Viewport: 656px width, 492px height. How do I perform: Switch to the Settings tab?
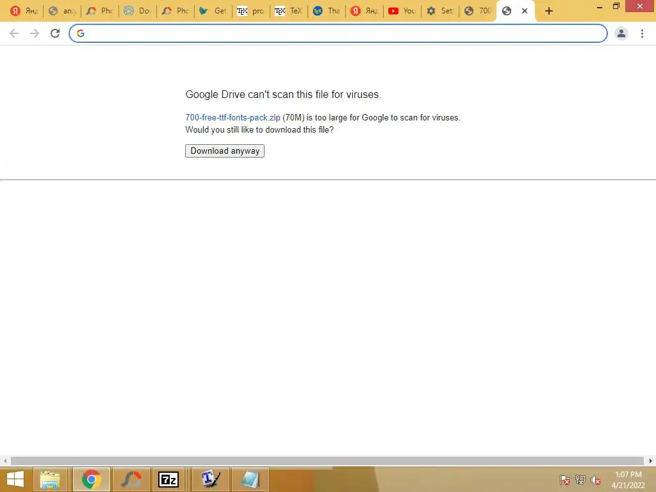tap(439, 11)
